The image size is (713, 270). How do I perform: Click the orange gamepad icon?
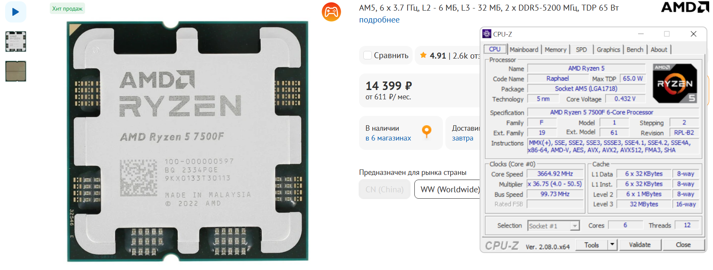[331, 12]
